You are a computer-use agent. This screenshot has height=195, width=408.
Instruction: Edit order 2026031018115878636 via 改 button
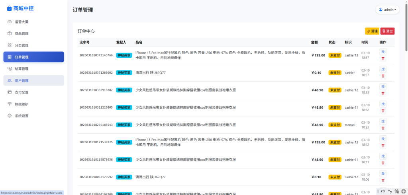(383, 156)
